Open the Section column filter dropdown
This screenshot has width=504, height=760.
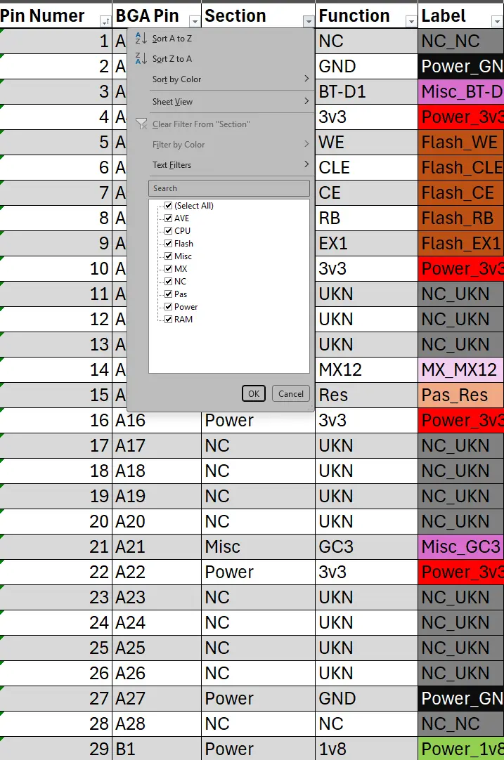309,21
